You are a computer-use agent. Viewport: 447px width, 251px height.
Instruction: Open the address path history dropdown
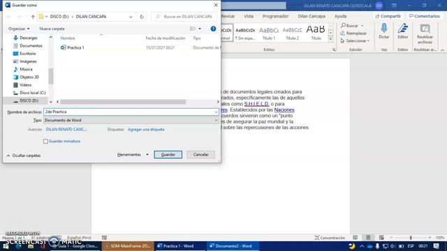tap(131, 17)
